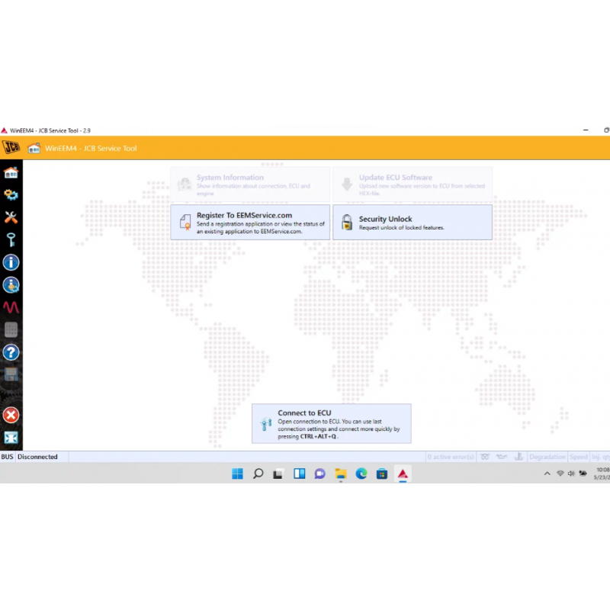Open the Wi-Fi network tray icon
The width and height of the screenshot is (610, 610).
tap(560, 474)
